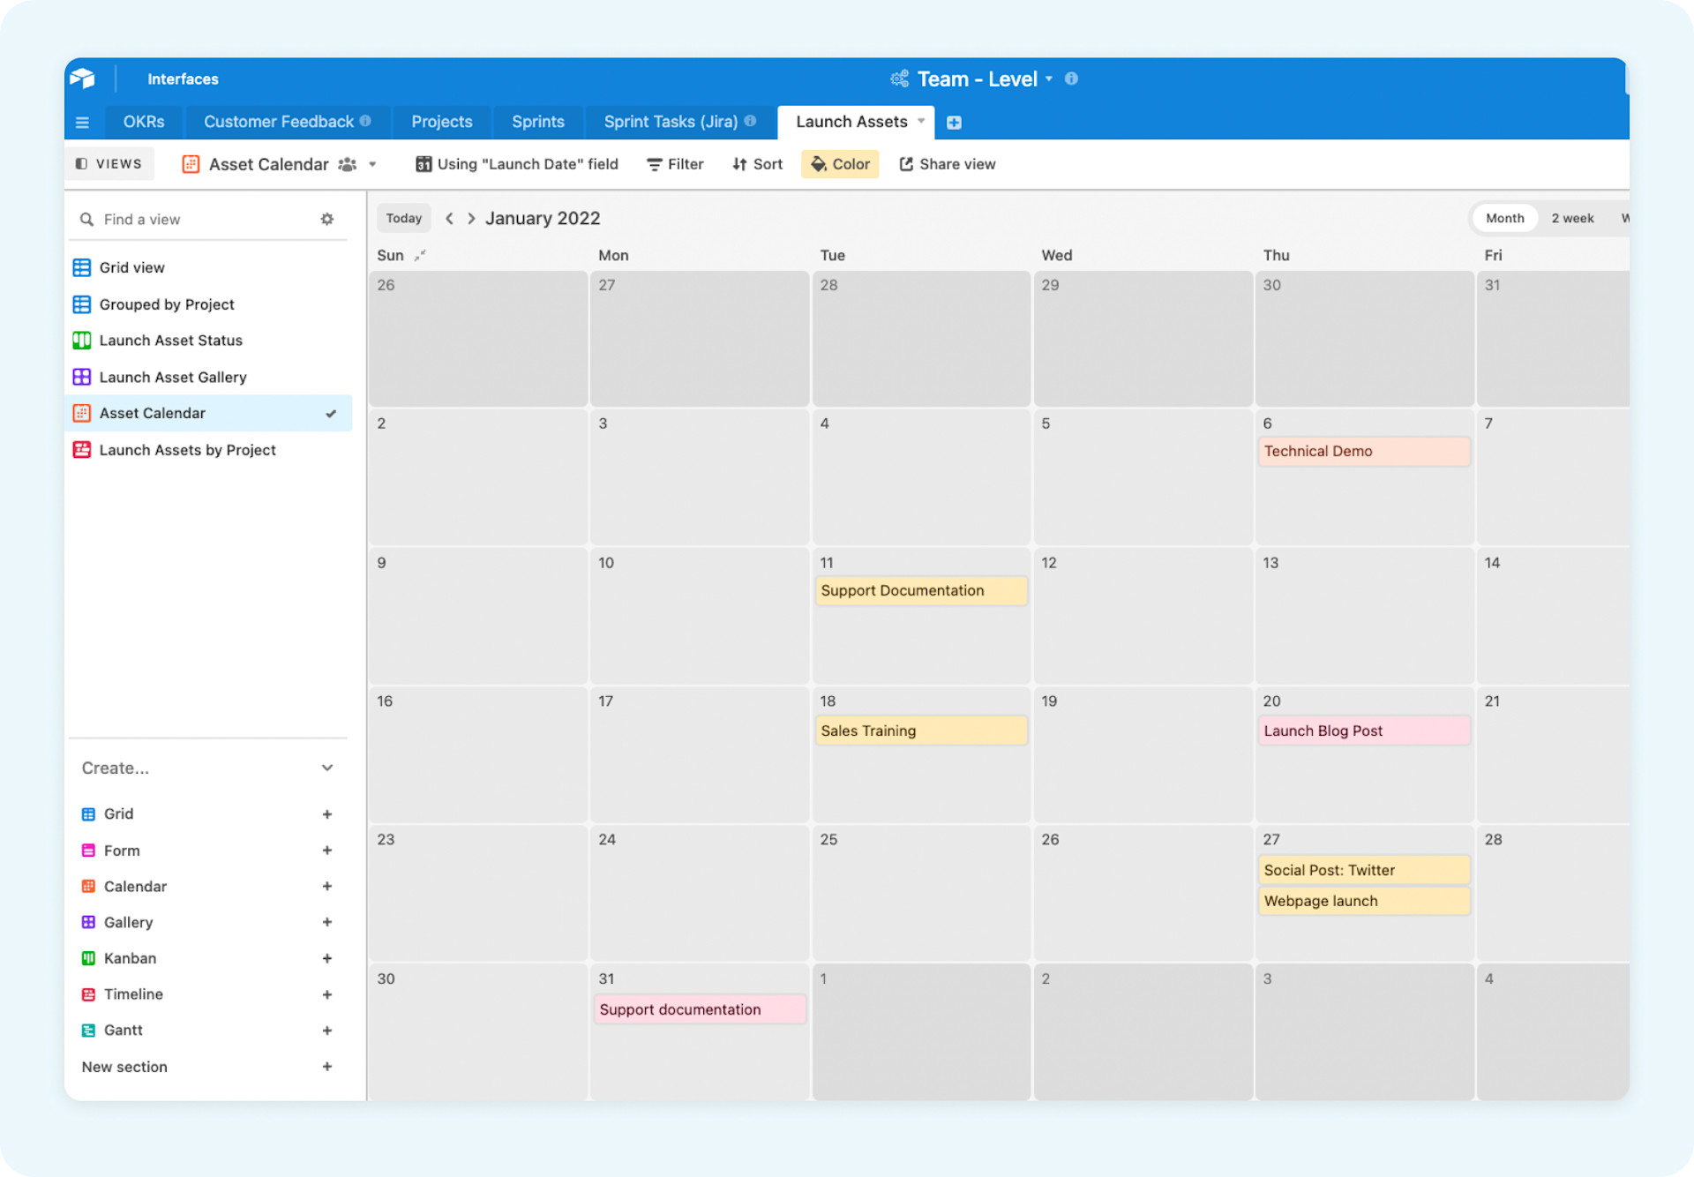Switch to the Customer Feedback tab
Screen dimensions: 1694x1177
[x=279, y=122]
